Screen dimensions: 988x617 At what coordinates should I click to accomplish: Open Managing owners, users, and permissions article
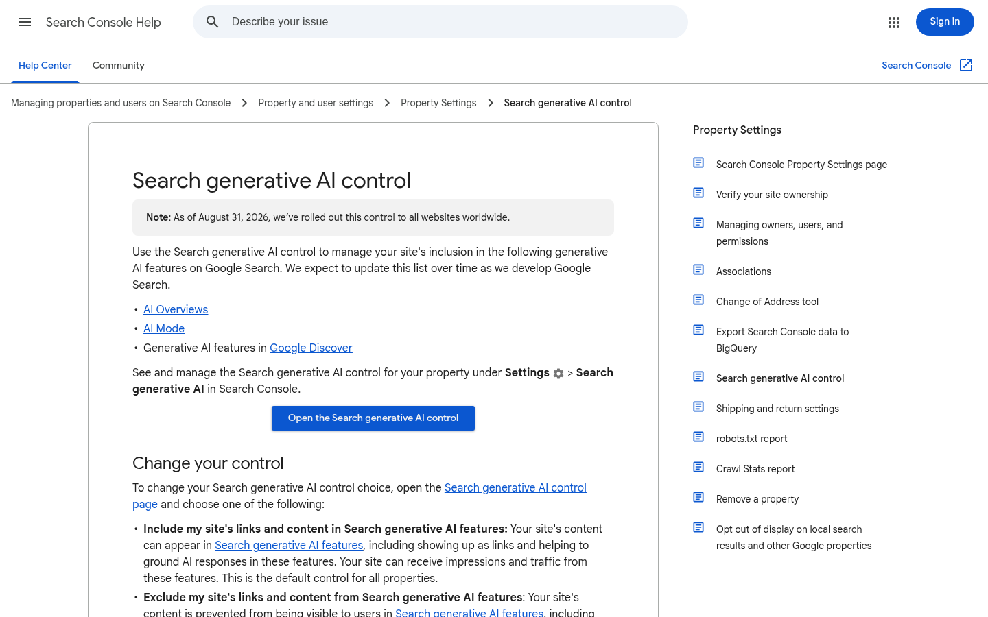pyautogui.click(x=779, y=233)
